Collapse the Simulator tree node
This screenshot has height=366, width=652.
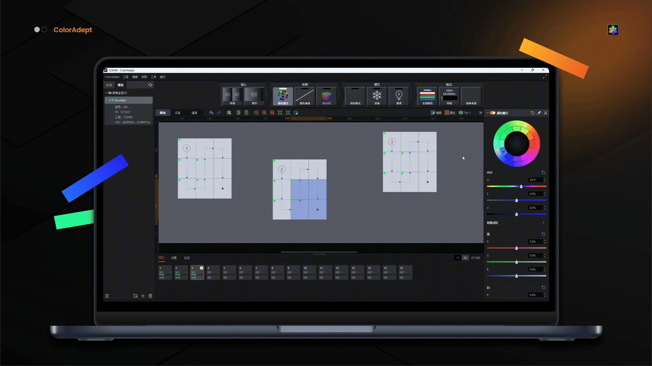click(110, 100)
